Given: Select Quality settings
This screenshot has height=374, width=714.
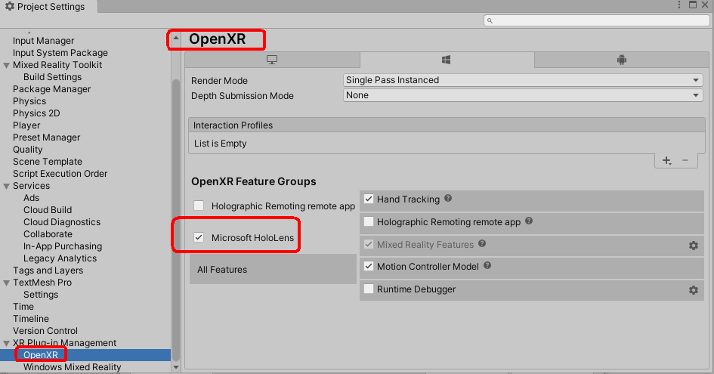Looking at the screenshot, I should (27, 150).
